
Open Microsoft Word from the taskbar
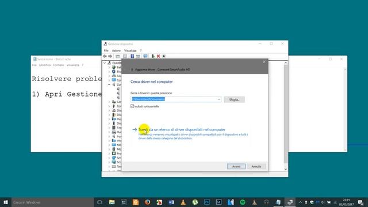click(171, 202)
